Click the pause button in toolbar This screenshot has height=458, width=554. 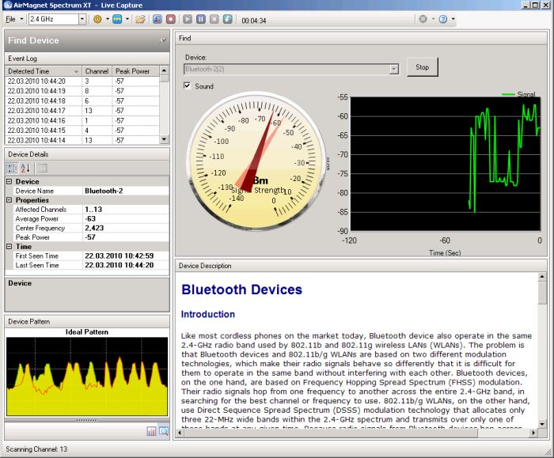click(201, 19)
